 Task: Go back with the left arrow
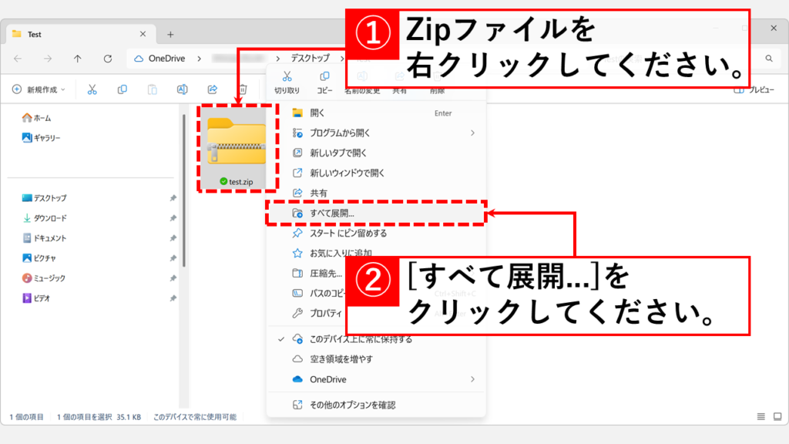[x=18, y=59]
